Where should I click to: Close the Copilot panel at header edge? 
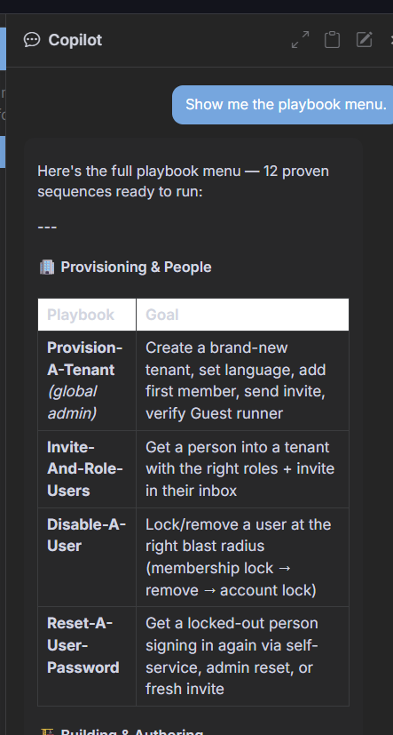pos(391,40)
